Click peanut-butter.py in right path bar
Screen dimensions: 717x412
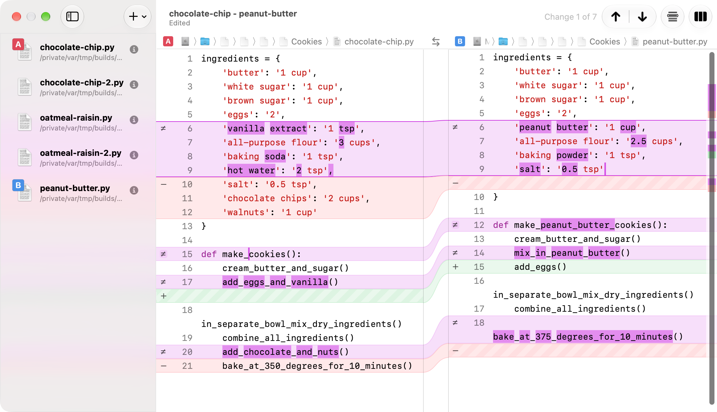click(669, 42)
